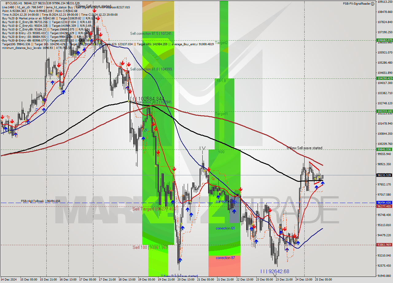Click the red 93861.969 price level tag
Image resolution: width=393 pixels, height=283 pixels.
pyautogui.click(x=384, y=245)
